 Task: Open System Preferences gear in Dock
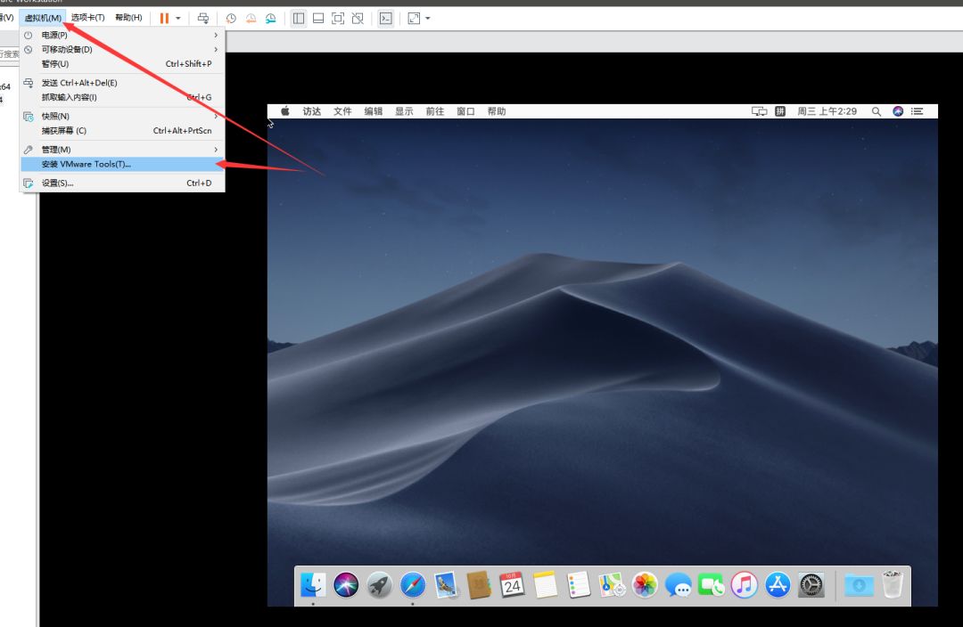pos(811,584)
